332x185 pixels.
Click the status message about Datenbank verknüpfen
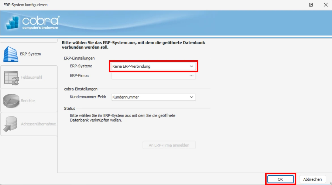pyautogui.click(x=123, y=118)
